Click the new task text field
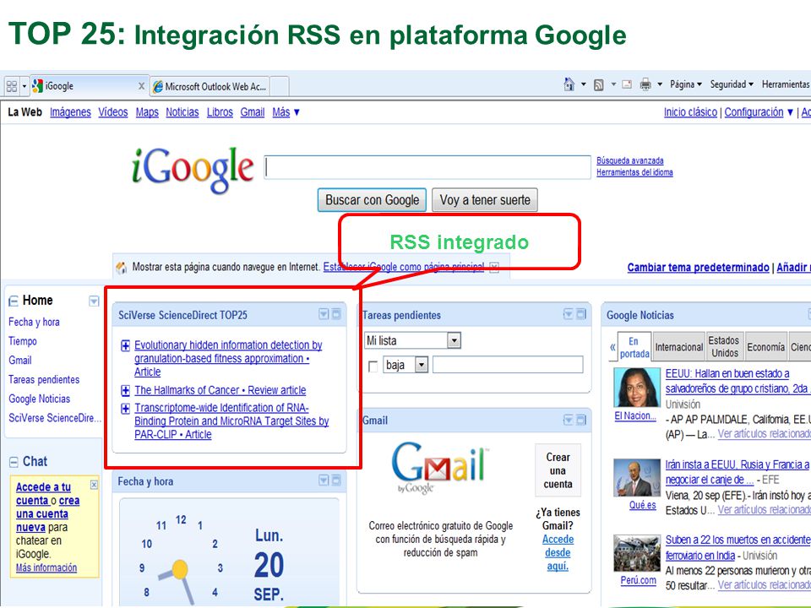The image size is (811, 608). pyautogui.click(x=508, y=365)
